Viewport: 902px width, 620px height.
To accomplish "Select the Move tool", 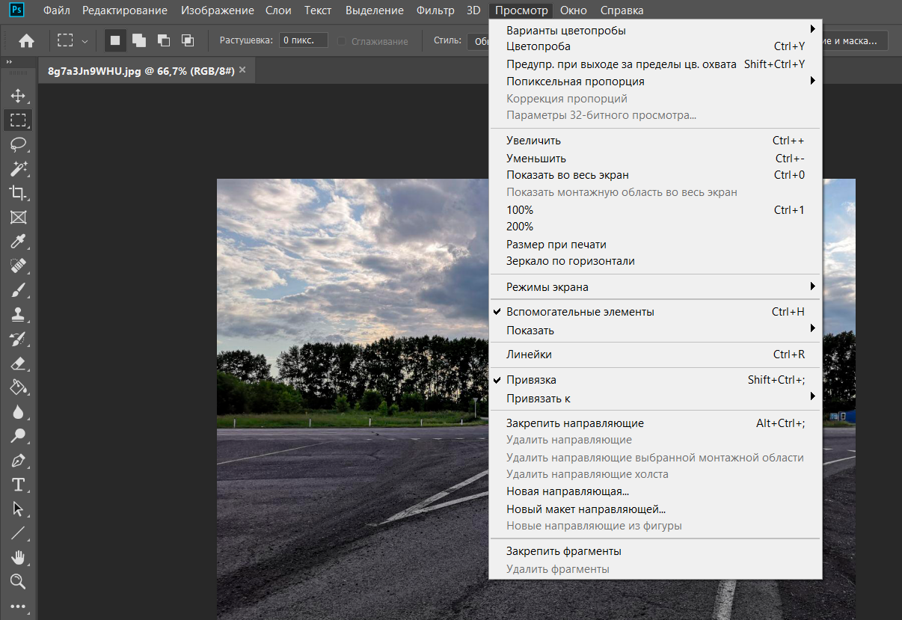I will (18, 96).
